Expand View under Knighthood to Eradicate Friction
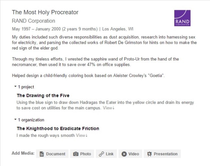The width and height of the screenshot is (210, 166). click(x=82, y=135)
